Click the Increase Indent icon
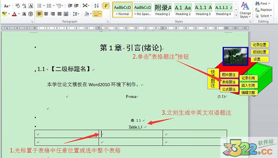Screen dimensions: 278x158 coord(76,6)
